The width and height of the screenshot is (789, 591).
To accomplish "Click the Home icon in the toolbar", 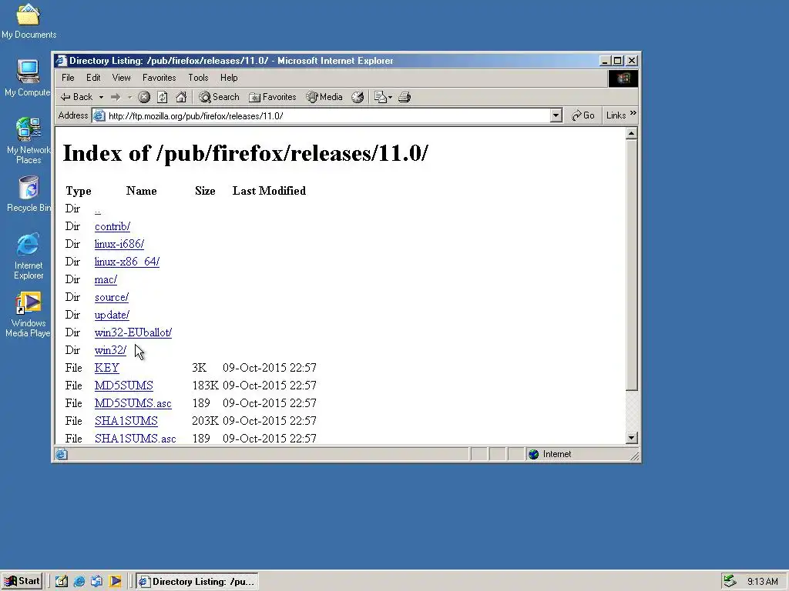I will [181, 97].
